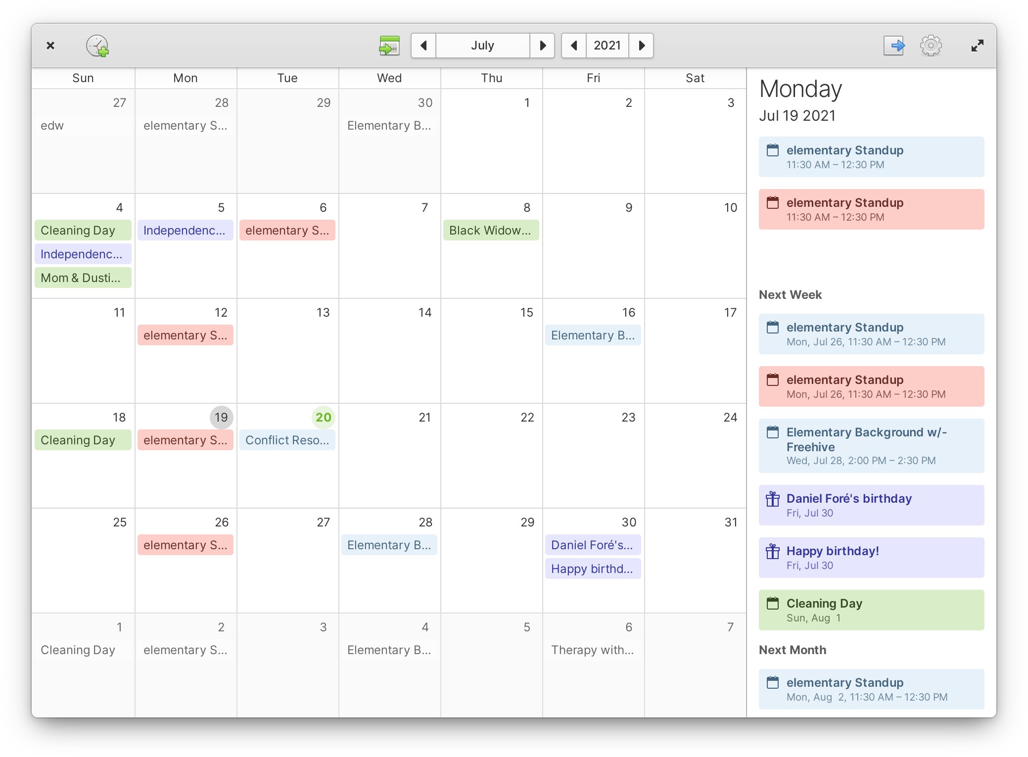Go to previous month arrow

click(423, 46)
